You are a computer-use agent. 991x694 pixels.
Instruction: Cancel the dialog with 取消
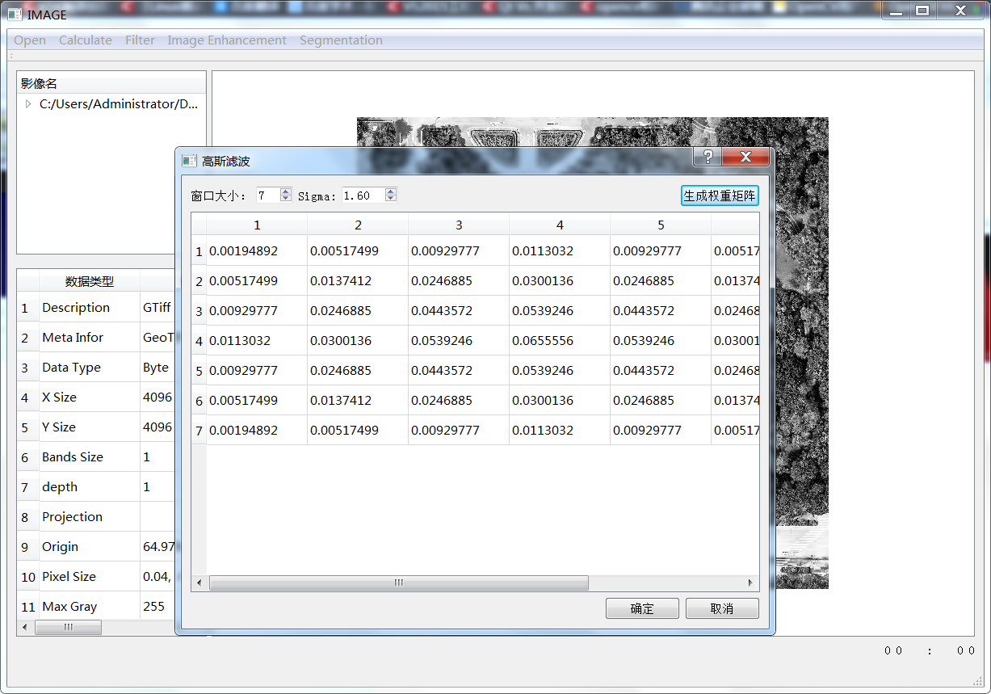tap(721, 608)
